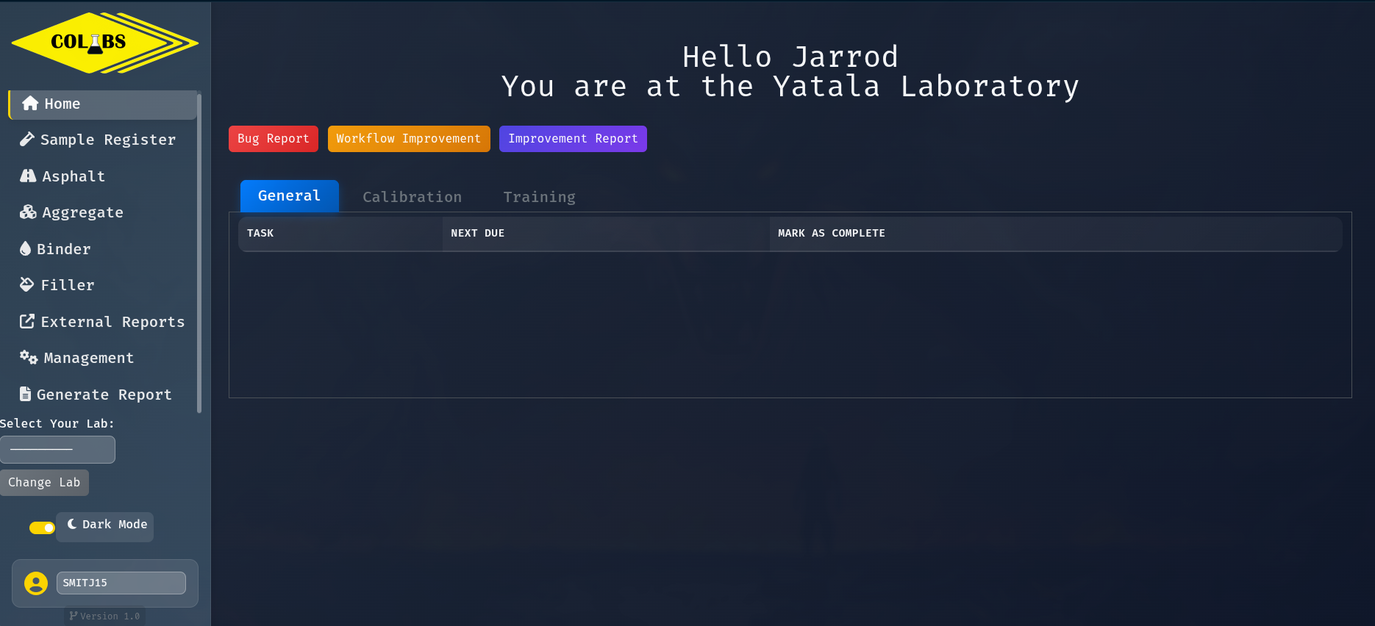Click the Aggregate cubes icon
Image resolution: width=1375 pixels, height=626 pixels.
pyautogui.click(x=28, y=212)
